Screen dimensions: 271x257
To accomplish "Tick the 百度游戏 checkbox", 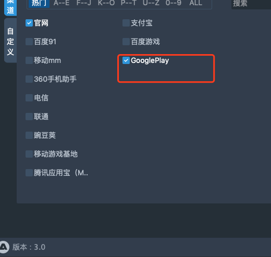I will [x=126, y=42].
